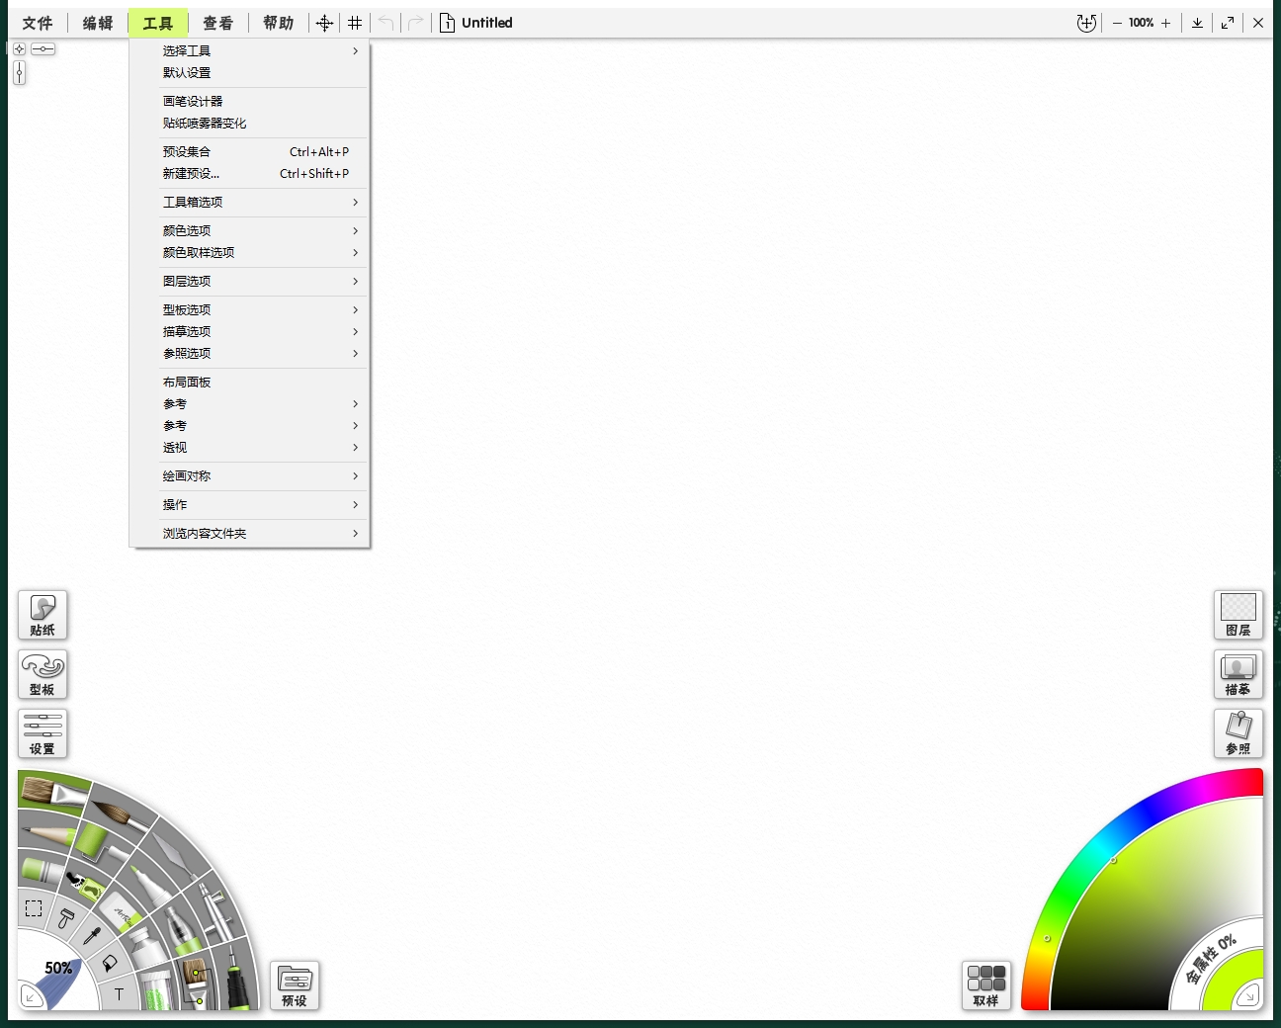The height and width of the screenshot is (1028, 1281).
Task: Select the text tool T
Action: pyautogui.click(x=119, y=994)
